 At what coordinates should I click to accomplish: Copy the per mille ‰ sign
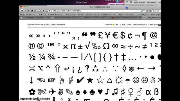tap(96, 46)
